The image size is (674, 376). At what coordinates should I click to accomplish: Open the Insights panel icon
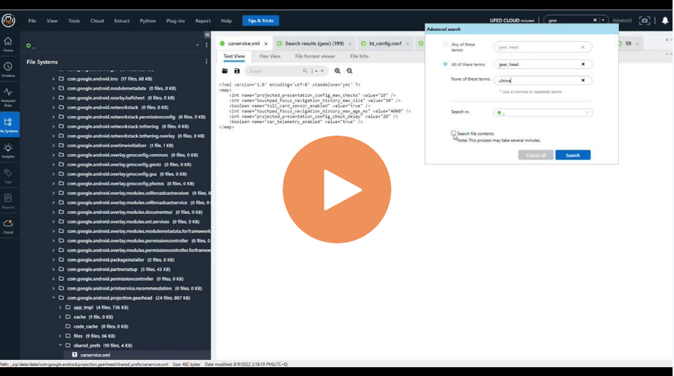coord(8,150)
